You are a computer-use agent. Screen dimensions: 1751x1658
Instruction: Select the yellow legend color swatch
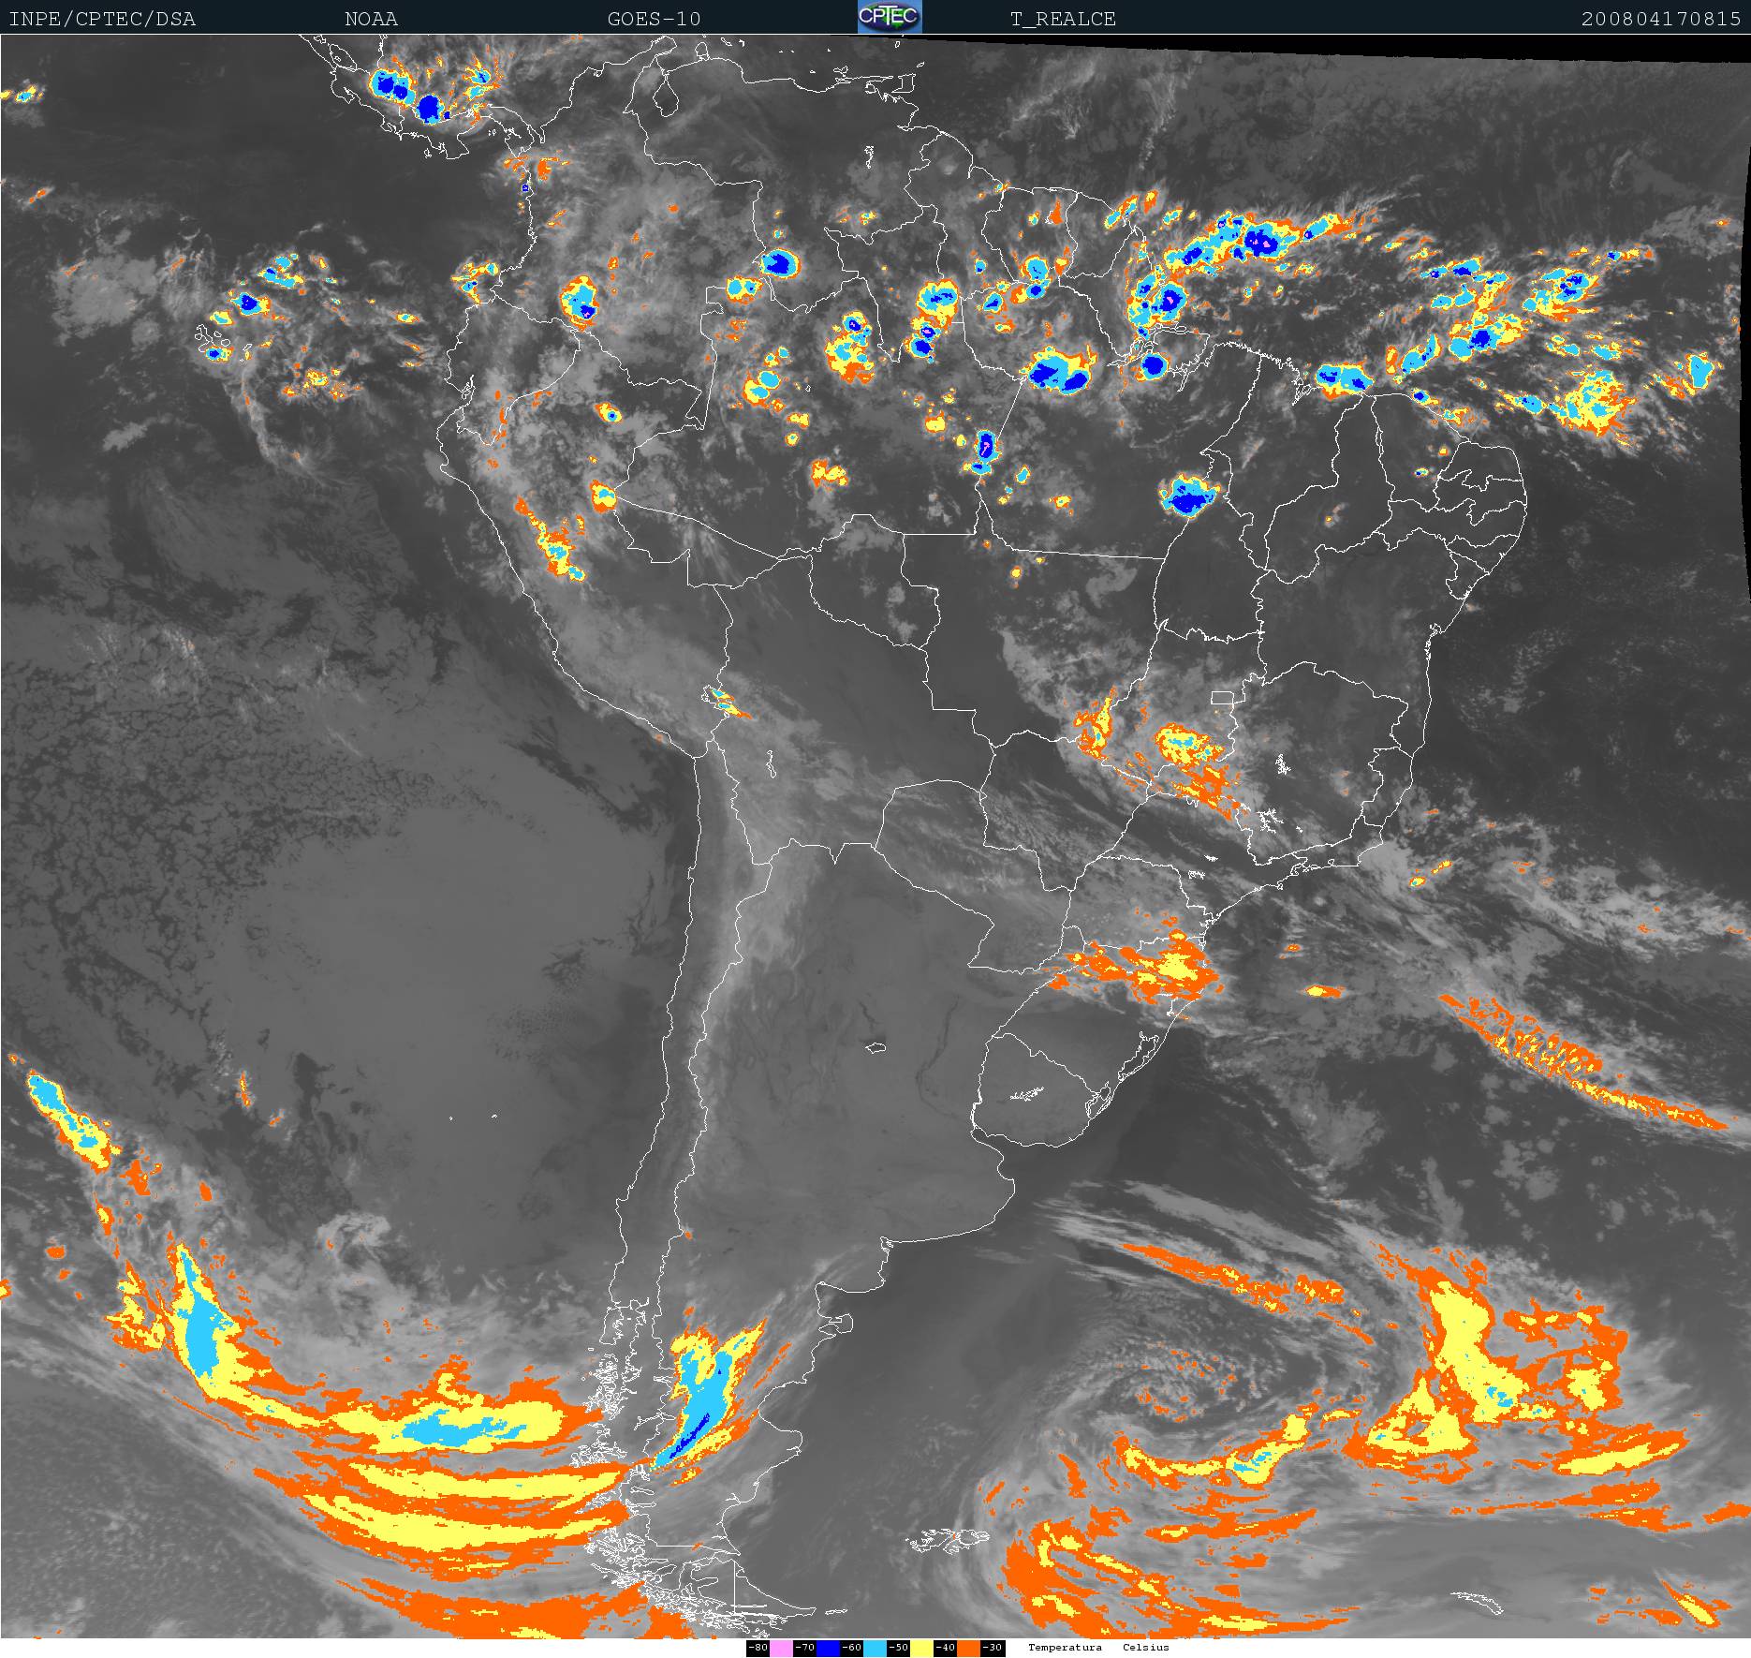(x=921, y=1648)
